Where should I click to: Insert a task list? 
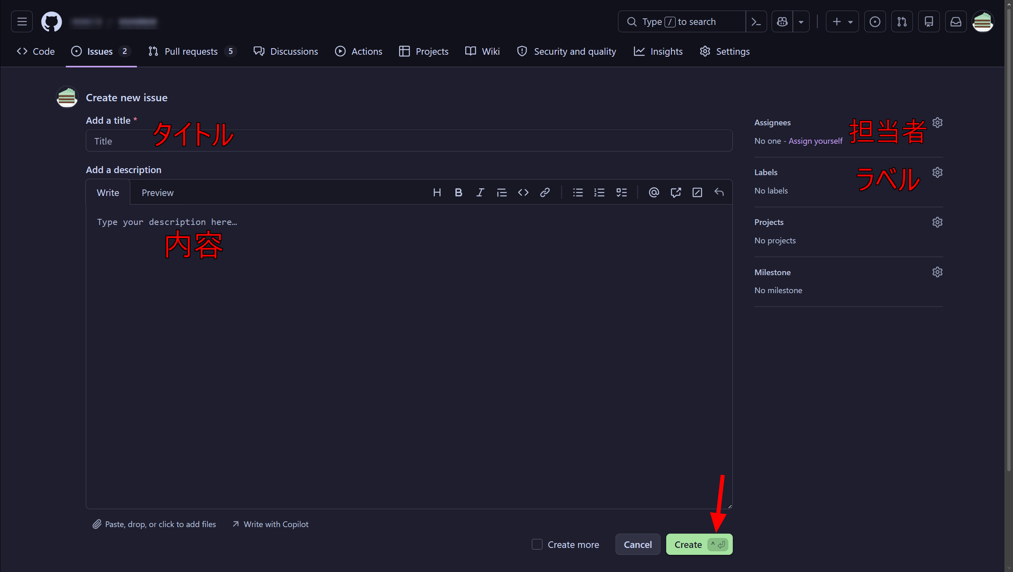[621, 192]
